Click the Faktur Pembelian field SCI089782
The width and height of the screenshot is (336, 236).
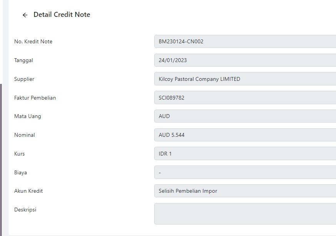[245, 98]
